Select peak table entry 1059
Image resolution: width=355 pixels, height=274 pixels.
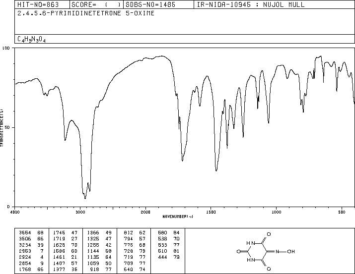point(99,264)
